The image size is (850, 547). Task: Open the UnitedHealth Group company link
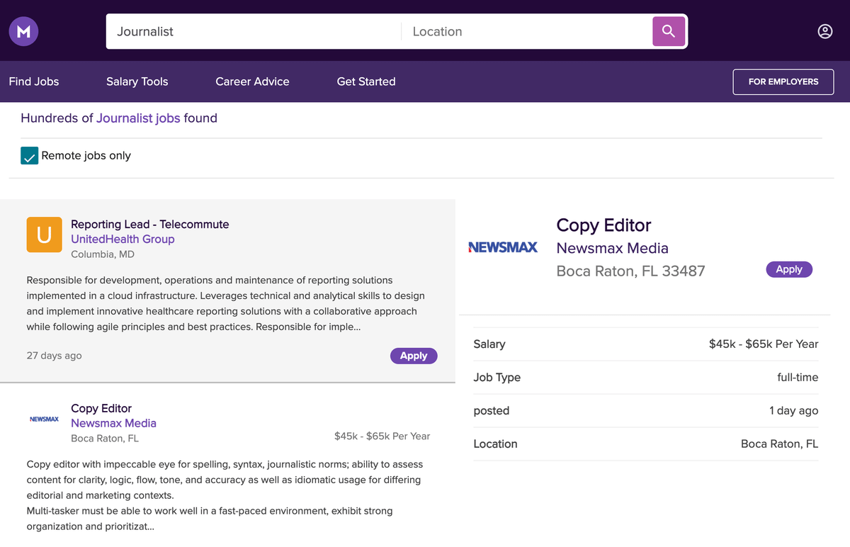coord(123,239)
